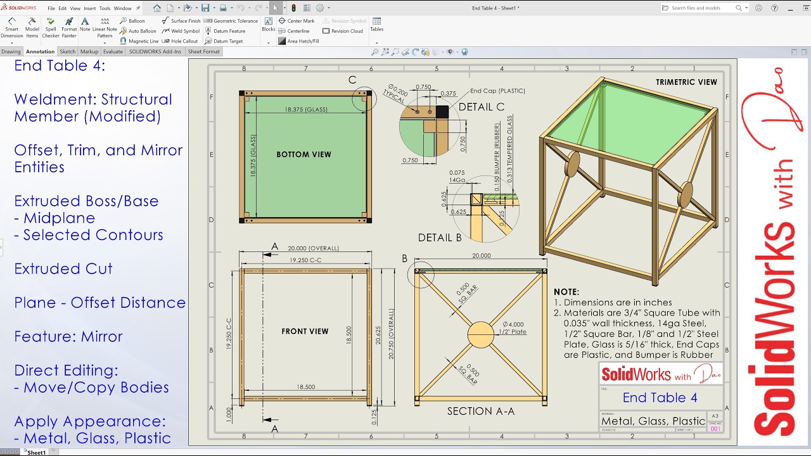
Task: Click the Rotate view icon
Action: point(416,52)
